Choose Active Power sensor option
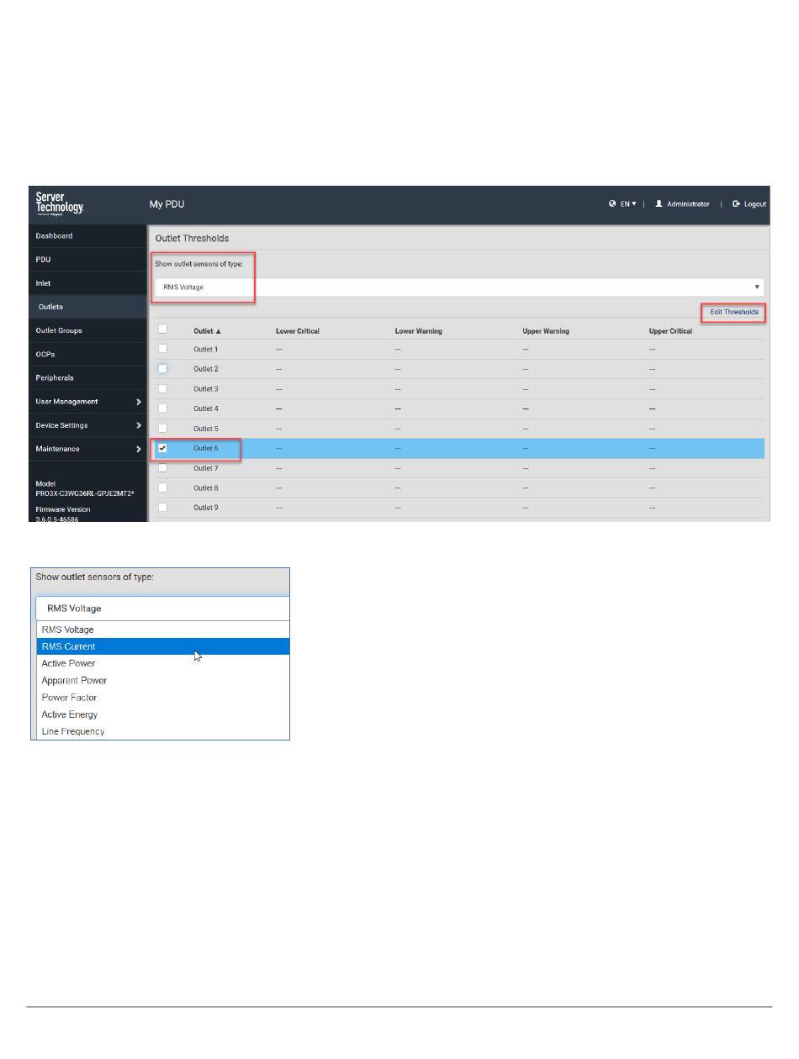The width and height of the screenshot is (799, 1059). click(x=69, y=663)
